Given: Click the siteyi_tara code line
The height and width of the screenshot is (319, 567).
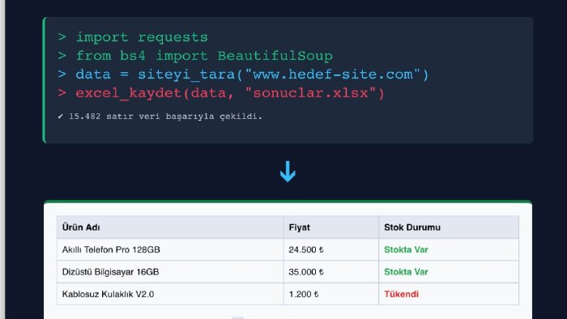Looking at the screenshot, I should 243,74.
